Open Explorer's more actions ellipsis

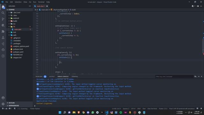pyautogui.click(x=30, y=6)
